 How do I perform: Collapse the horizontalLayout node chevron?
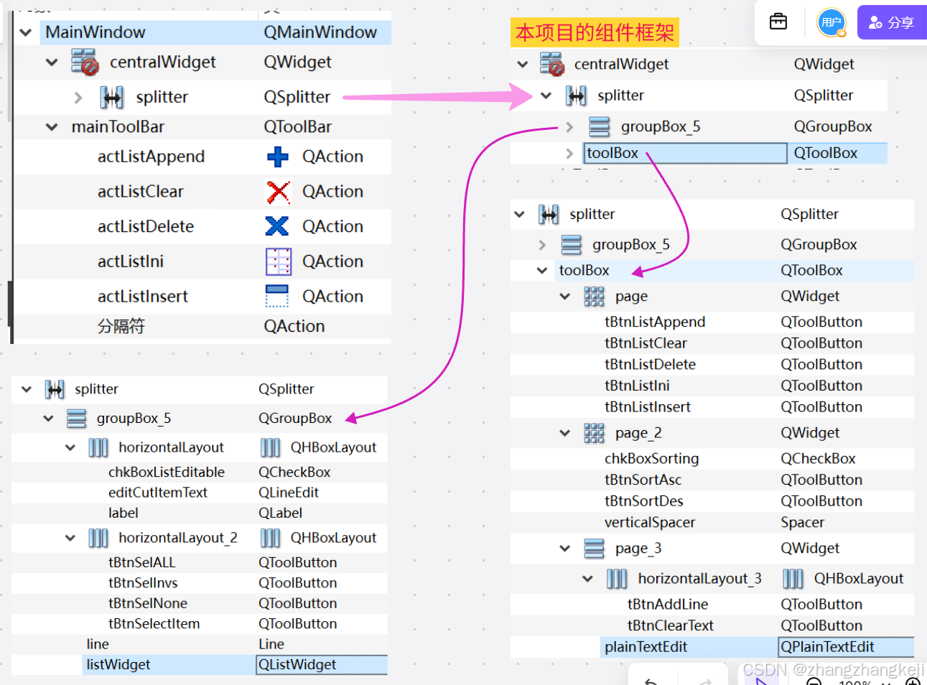[70, 448]
